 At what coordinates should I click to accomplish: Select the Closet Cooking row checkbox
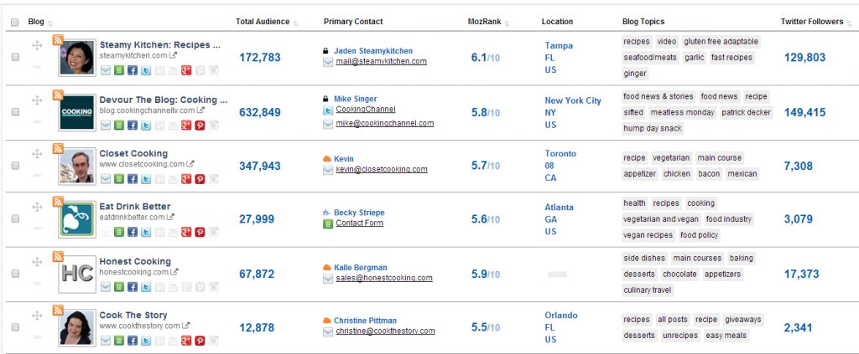(15, 166)
